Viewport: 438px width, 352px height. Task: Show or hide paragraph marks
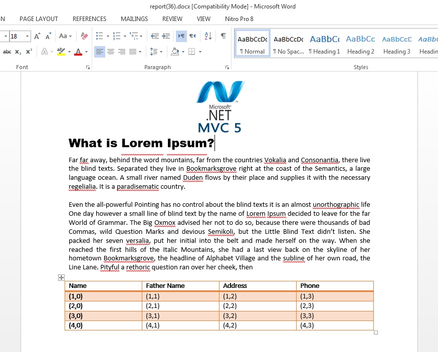click(x=223, y=36)
